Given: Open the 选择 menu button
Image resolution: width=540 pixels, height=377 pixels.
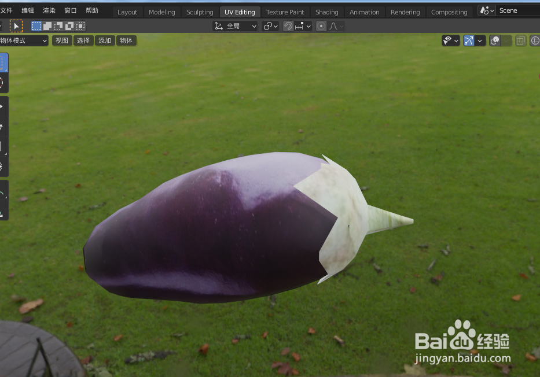Looking at the screenshot, I should [x=83, y=40].
